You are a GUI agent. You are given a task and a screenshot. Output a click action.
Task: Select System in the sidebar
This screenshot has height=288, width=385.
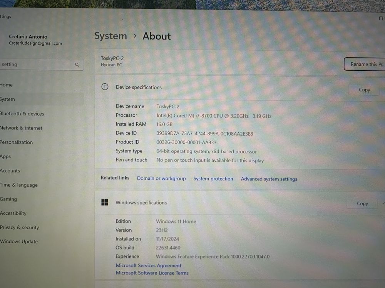42,99
